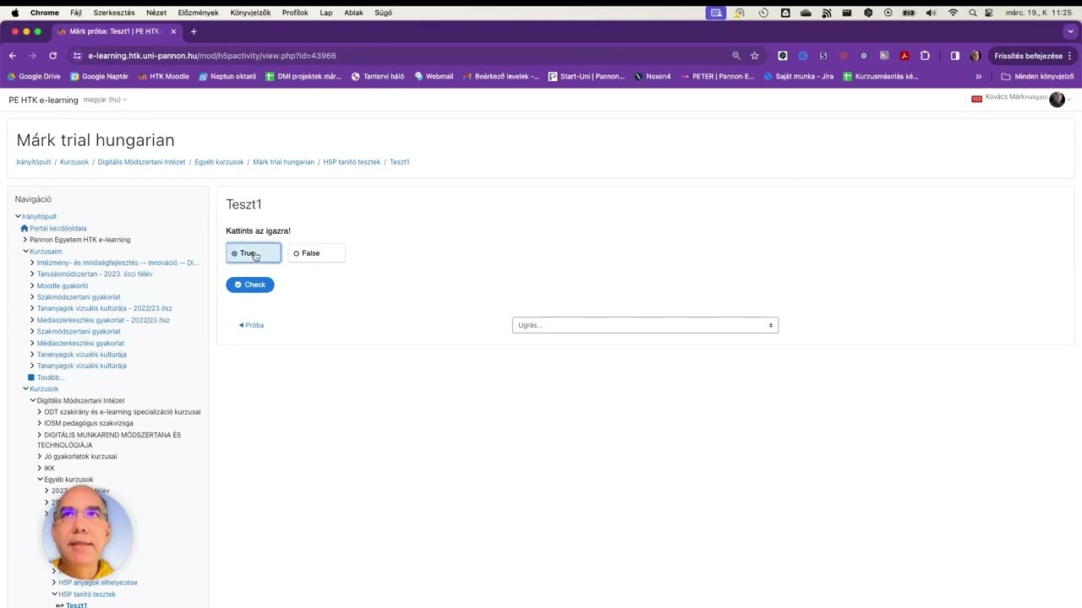Open the Nézet menu
The height and width of the screenshot is (608, 1082).
156,13
